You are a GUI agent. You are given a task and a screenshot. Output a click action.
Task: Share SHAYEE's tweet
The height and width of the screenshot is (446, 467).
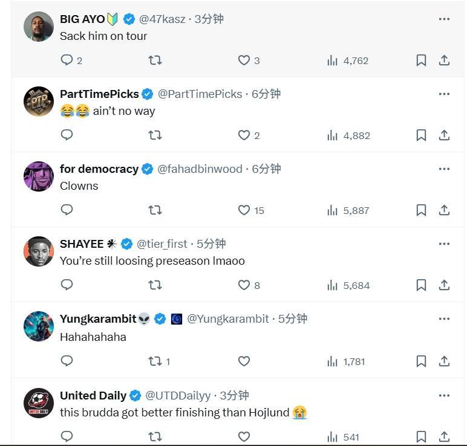click(444, 285)
